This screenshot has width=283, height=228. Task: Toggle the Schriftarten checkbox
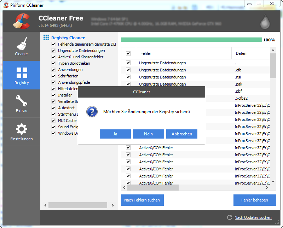tap(53, 76)
